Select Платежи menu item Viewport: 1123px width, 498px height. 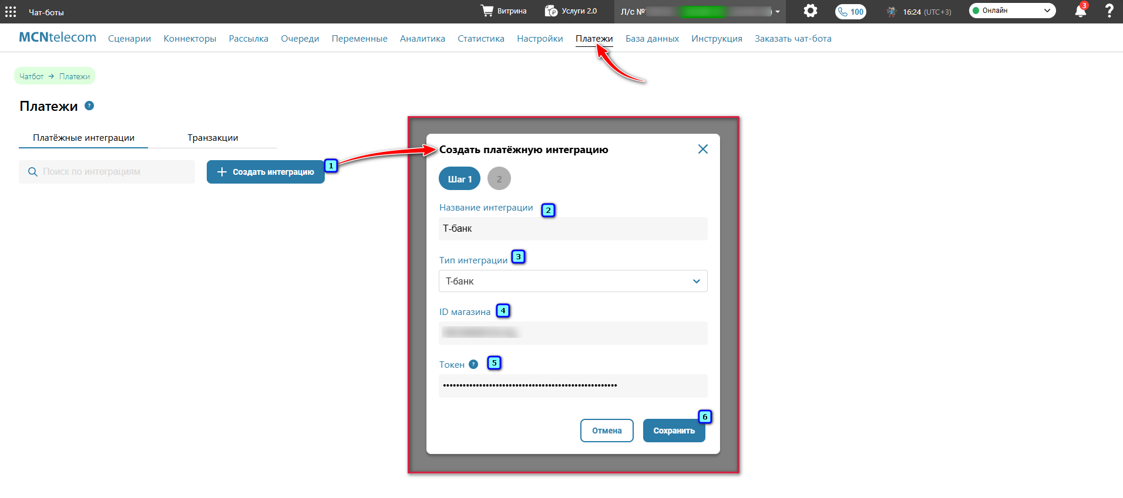(594, 39)
